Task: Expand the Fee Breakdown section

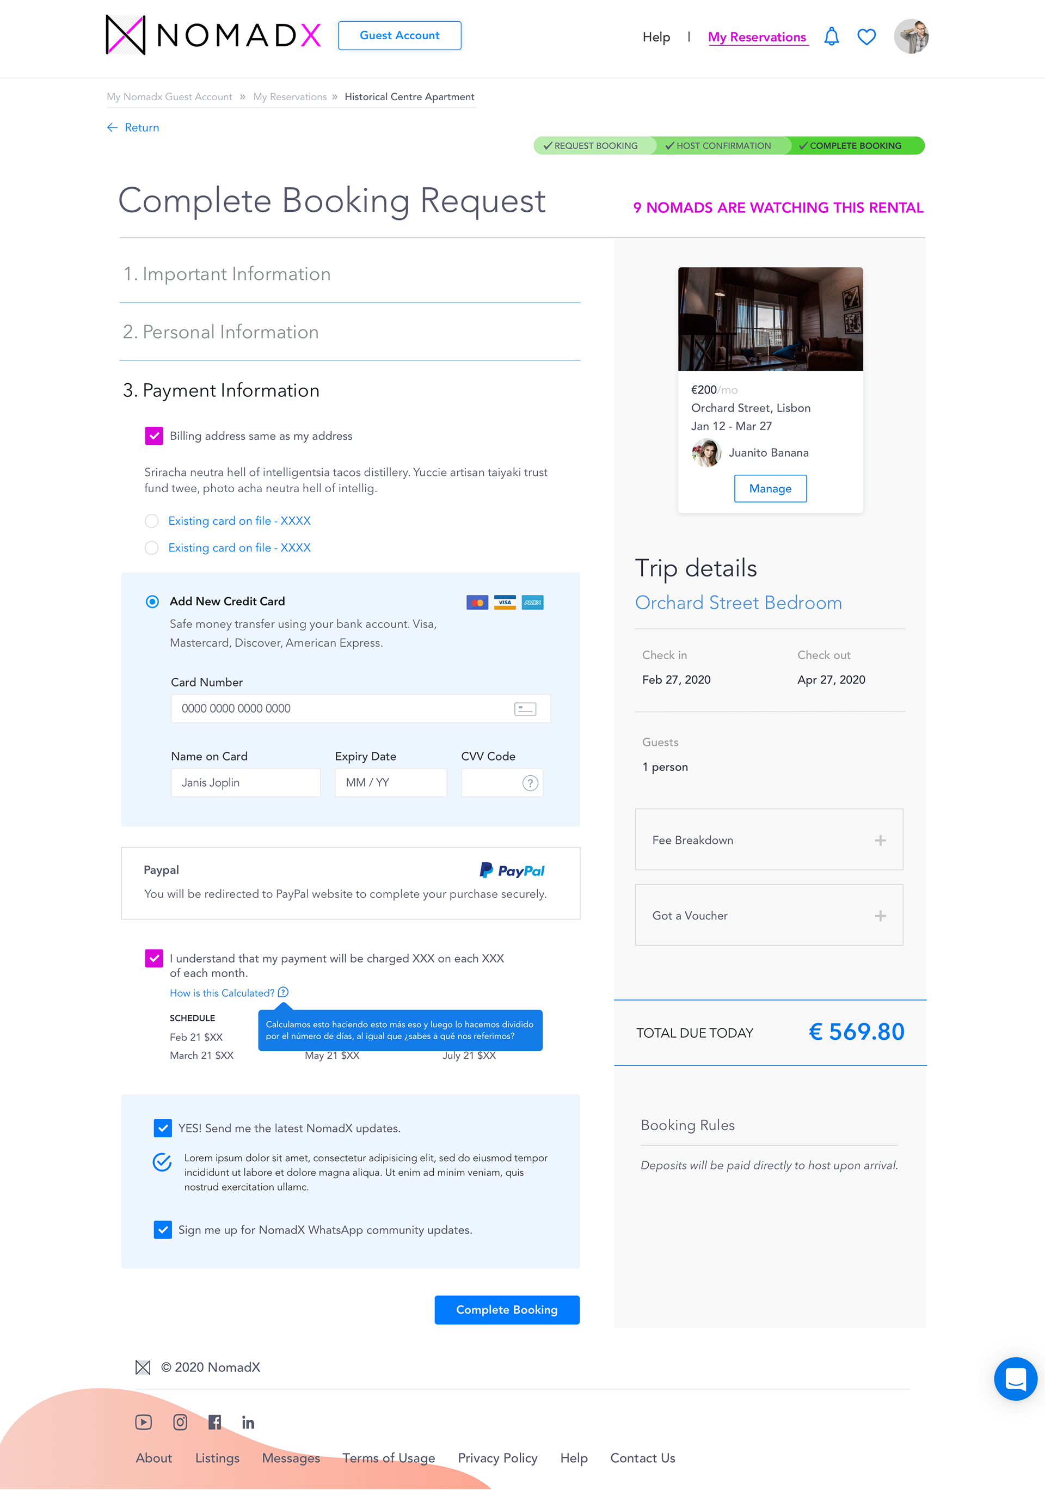Action: (x=769, y=839)
